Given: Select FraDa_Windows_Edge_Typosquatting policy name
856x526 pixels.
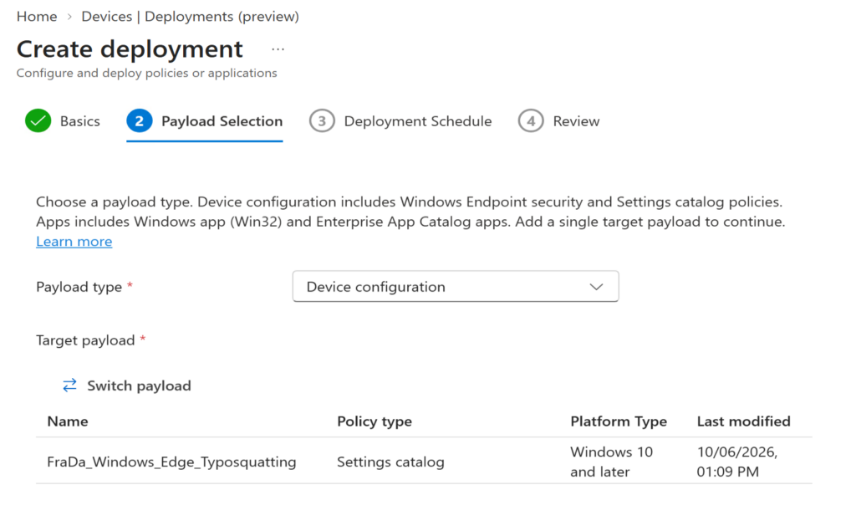Looking at the screenshot, I should tap(171, 462).
